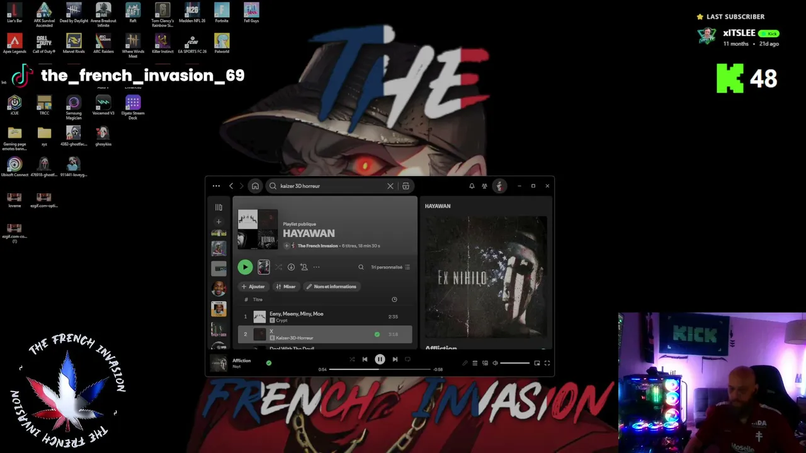Select the Voicemod V3 desktop shortcut
806x453 pixels.
pos(103,105)
